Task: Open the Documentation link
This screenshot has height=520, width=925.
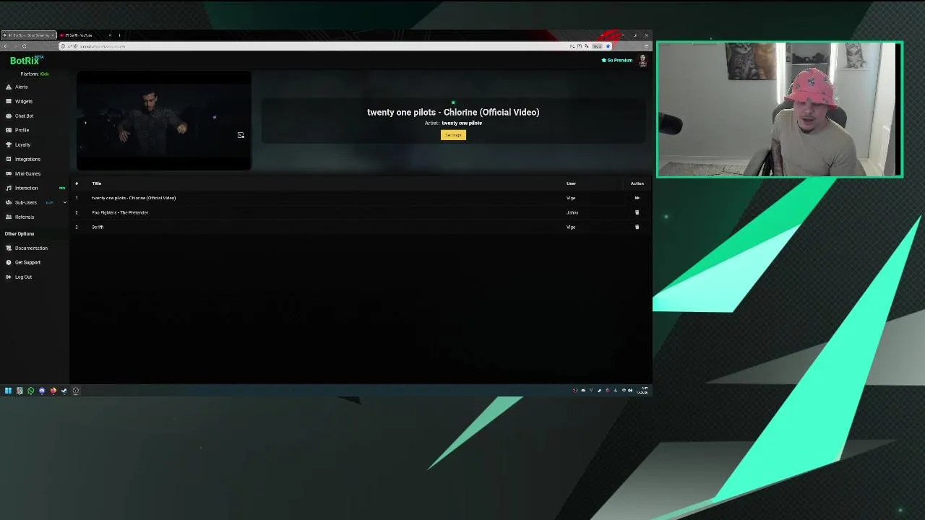Action: coord(31,248)
